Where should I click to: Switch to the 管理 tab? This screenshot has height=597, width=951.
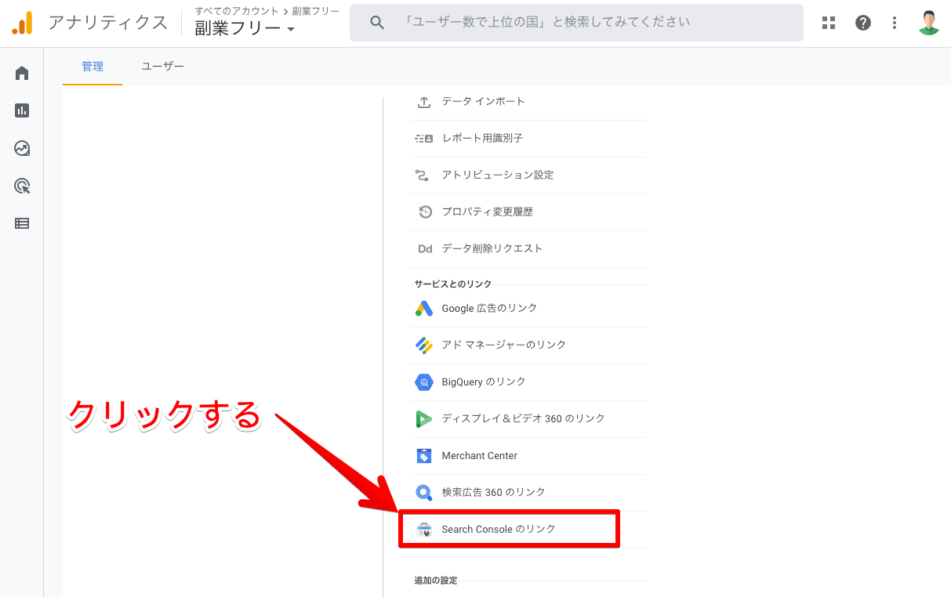[x=93, y=67]
